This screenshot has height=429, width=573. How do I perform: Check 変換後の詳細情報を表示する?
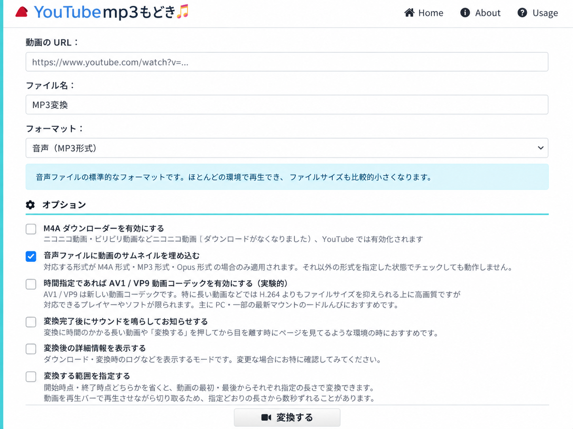tap(31, 349)
